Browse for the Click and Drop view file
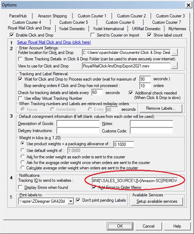194x234 pixels. tap(174, 66)
